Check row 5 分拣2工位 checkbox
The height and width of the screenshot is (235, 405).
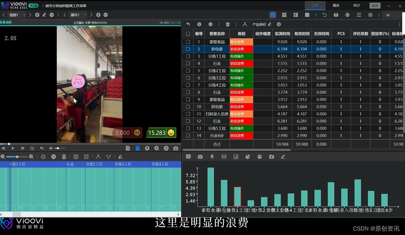pyautogui.click(x=188, y=71)
